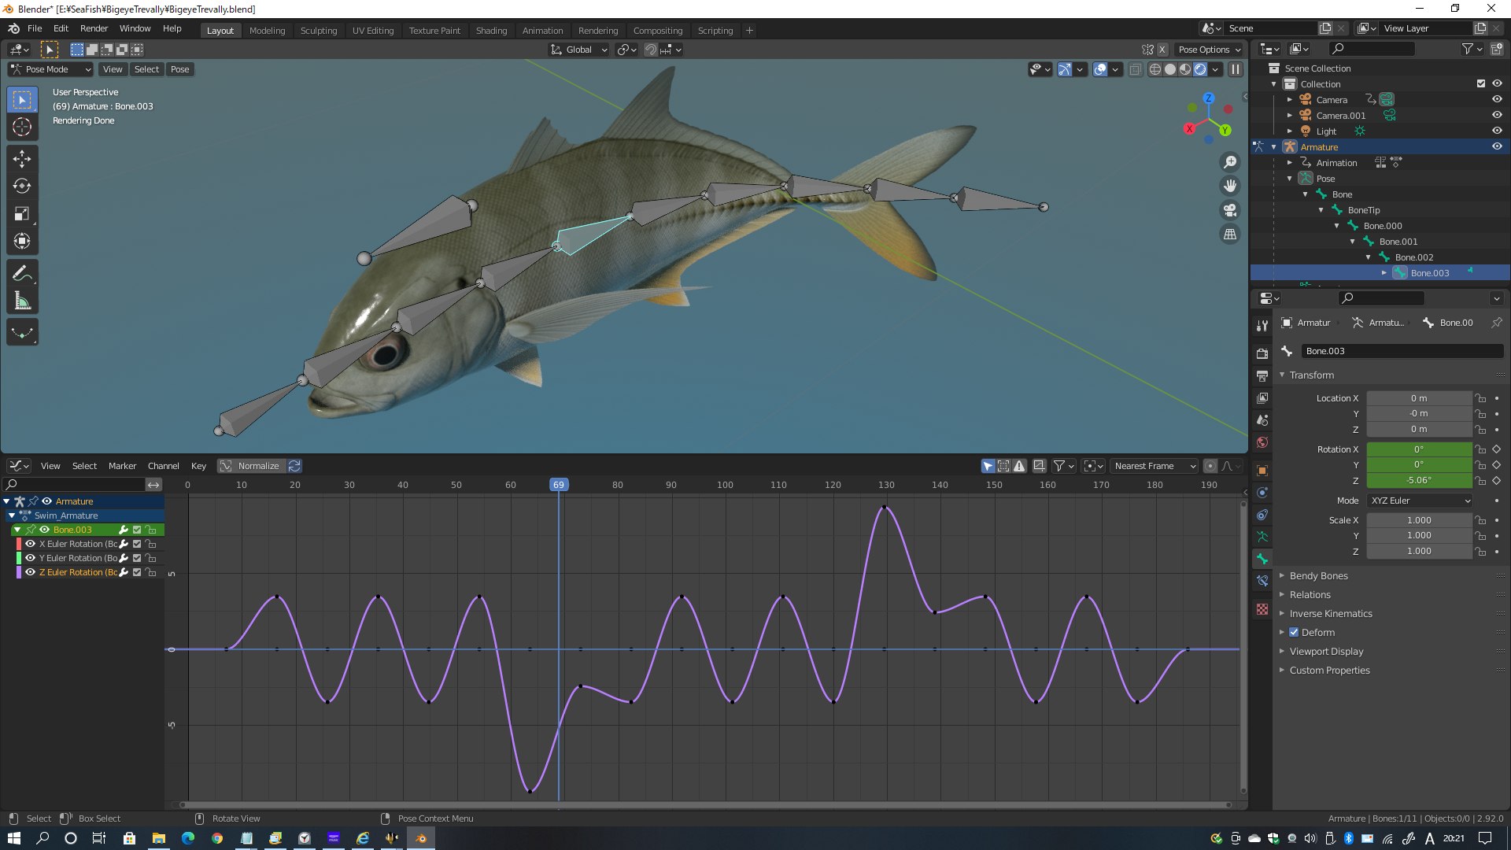The width and height of the screenshot is (1511, 850).
Task: Expand the Bendy Bones panel
Action: click(x=1318, y=576)
